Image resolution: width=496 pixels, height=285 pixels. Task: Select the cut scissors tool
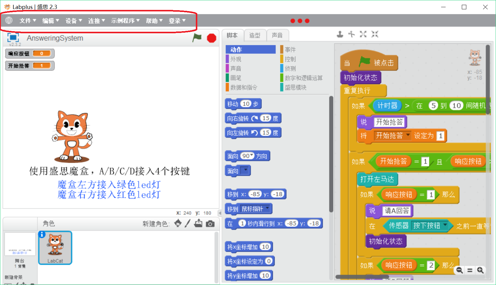(351, 34)
